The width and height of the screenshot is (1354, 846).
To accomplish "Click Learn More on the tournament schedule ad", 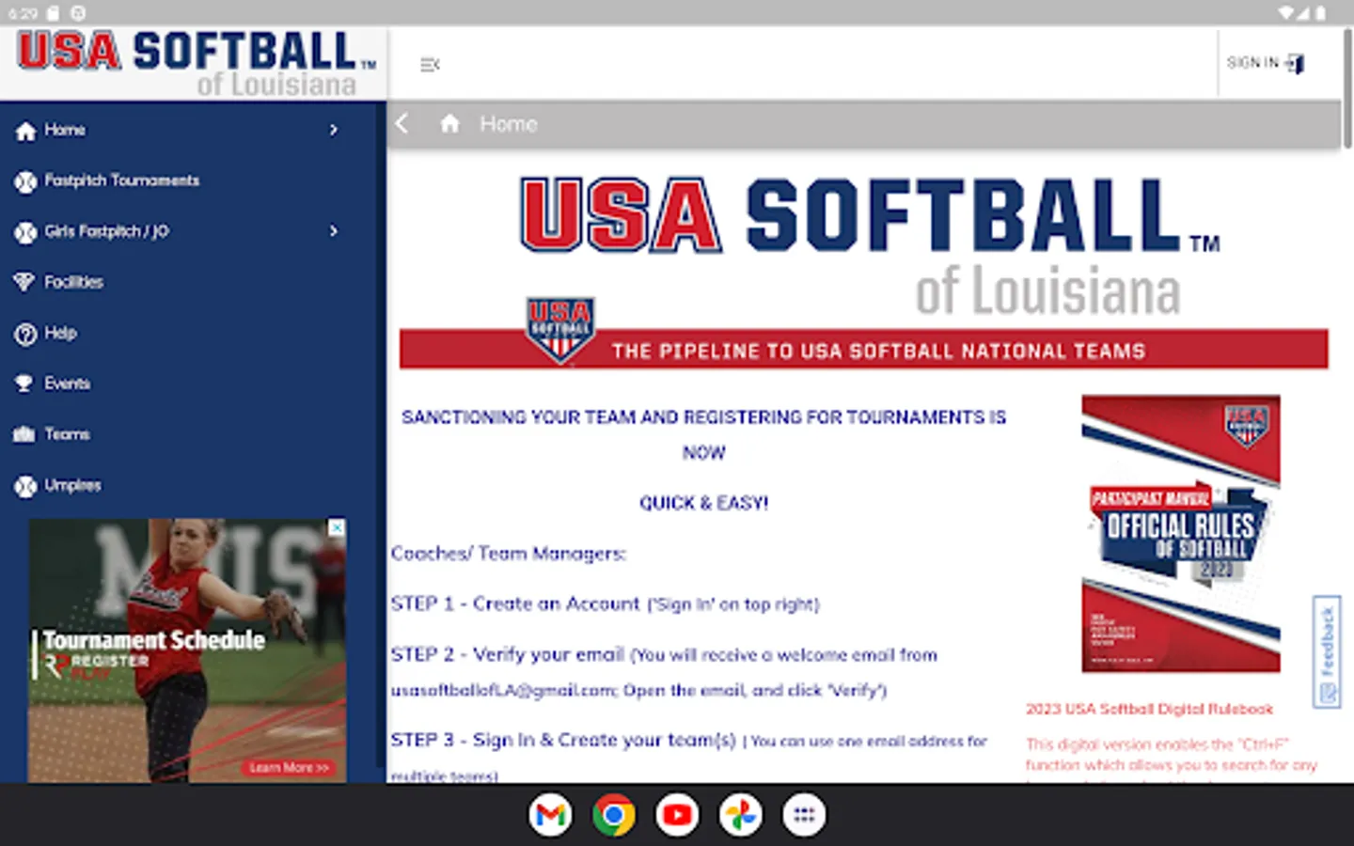I will [288, 767].
